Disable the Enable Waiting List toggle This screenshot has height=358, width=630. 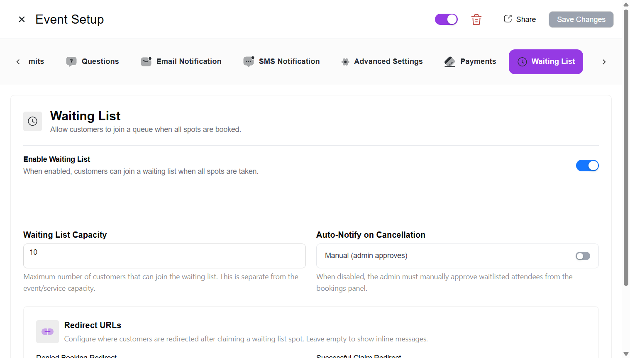(x=587, y=165)
